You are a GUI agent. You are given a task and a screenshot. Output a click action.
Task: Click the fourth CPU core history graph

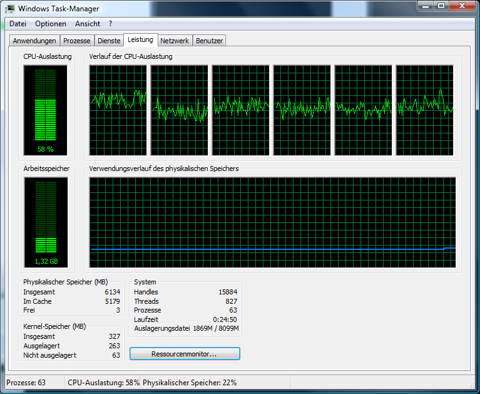[x=302, y=110]
